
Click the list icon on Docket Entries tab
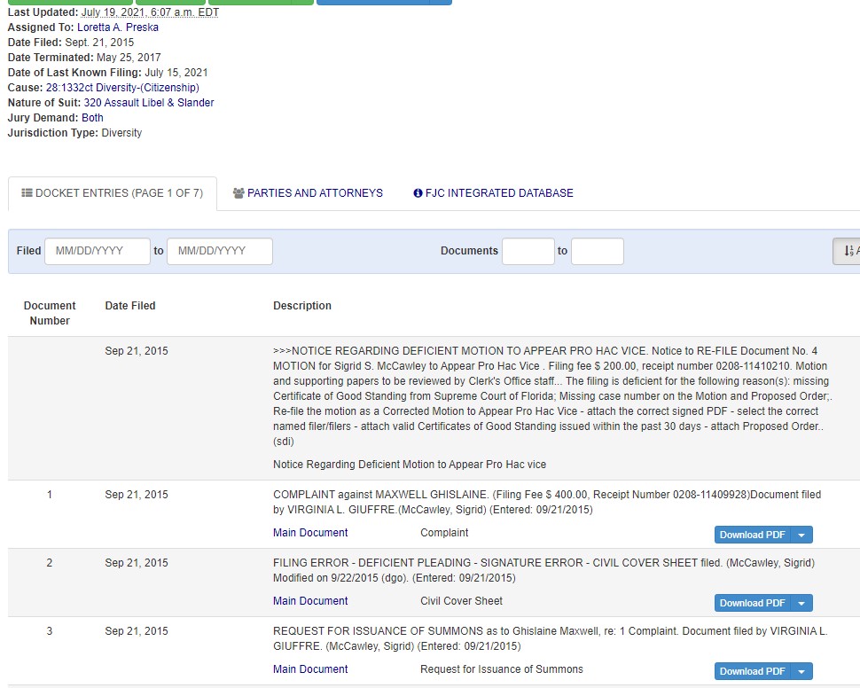pyautogui.click(x=27, y=193)
